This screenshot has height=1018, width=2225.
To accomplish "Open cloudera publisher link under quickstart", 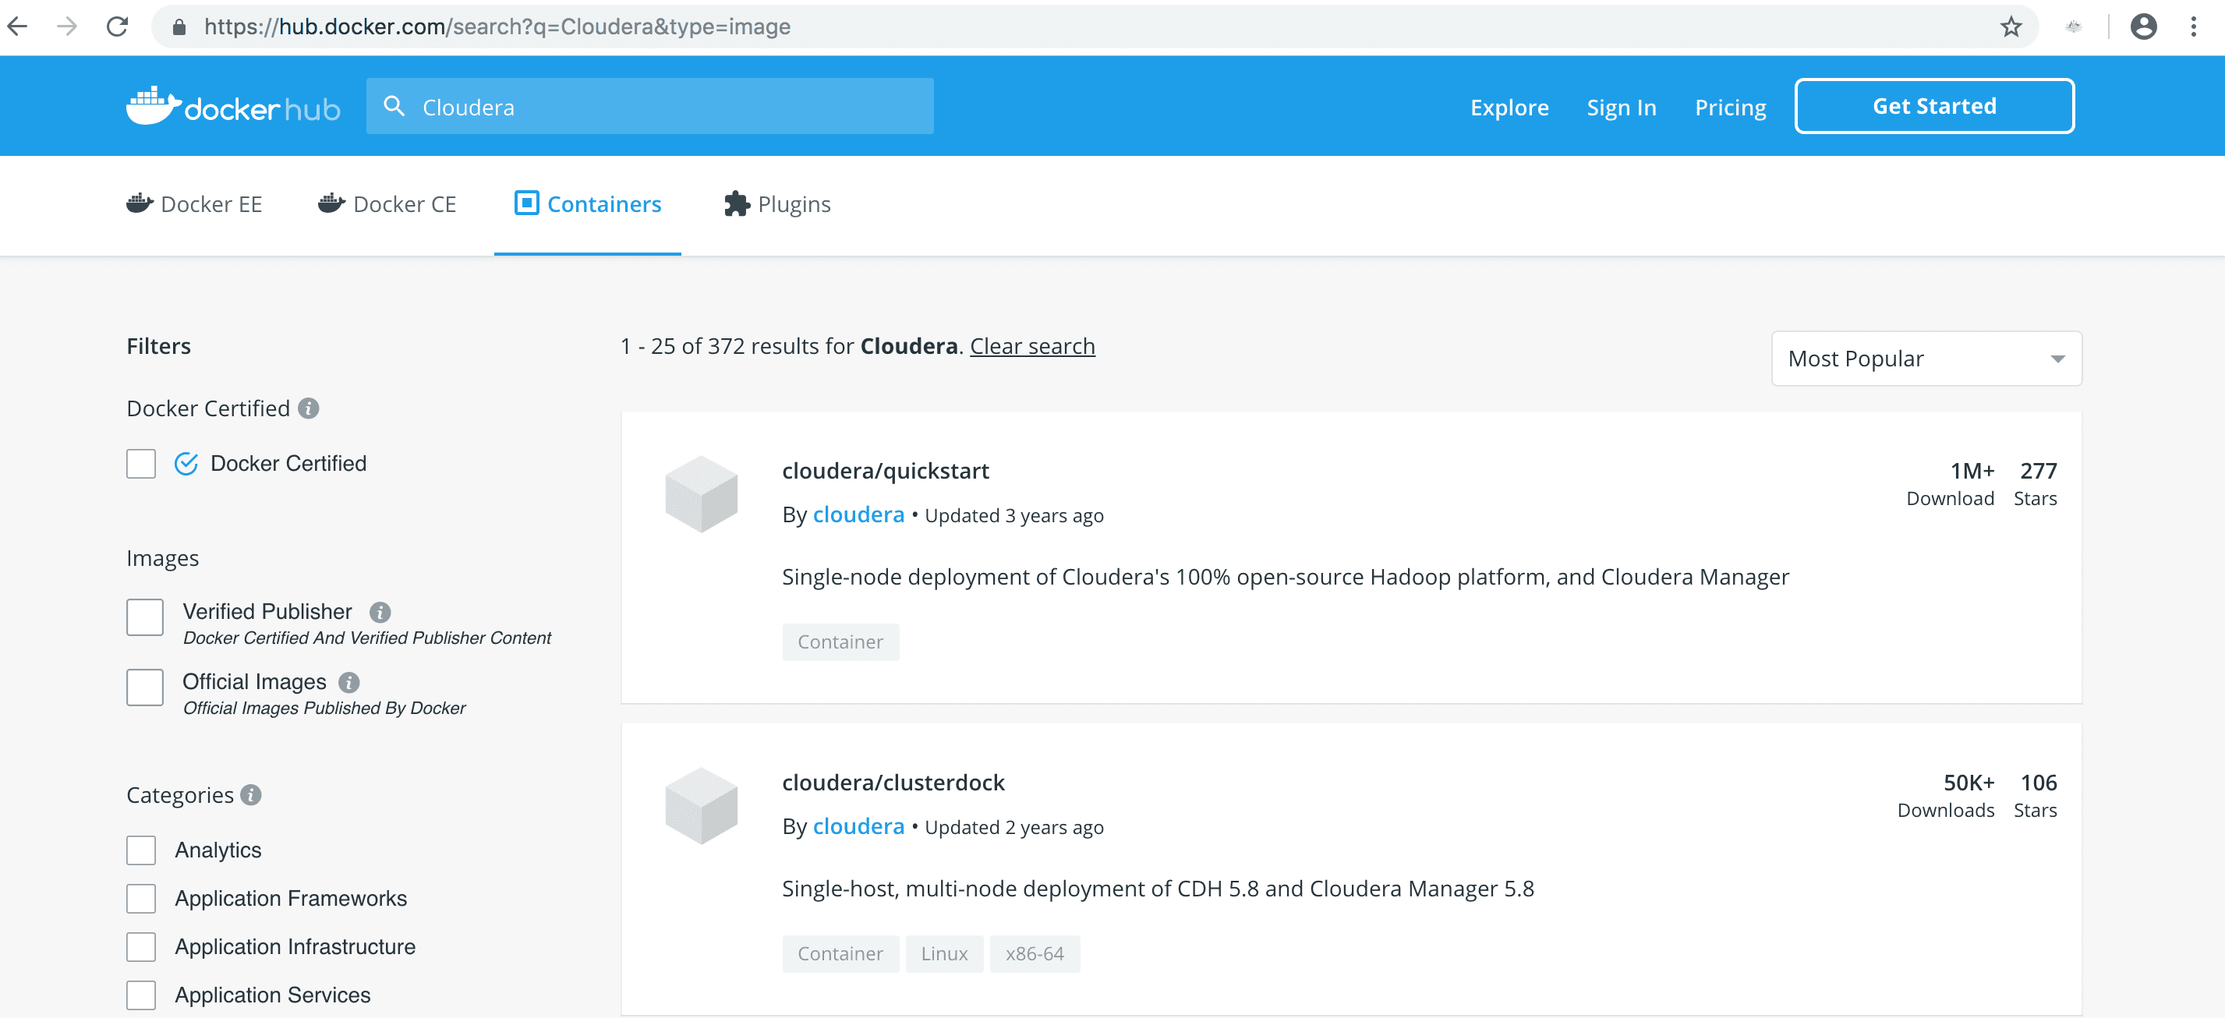I will (858, 514).
